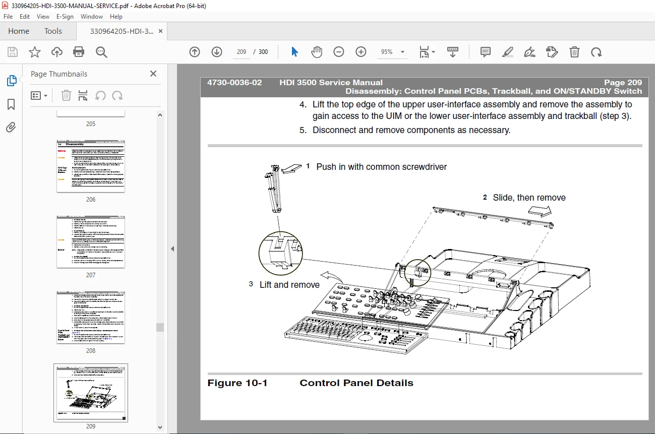655x434 pixels.
Task: Go to previous page arrow
Action: coord(195,52)
